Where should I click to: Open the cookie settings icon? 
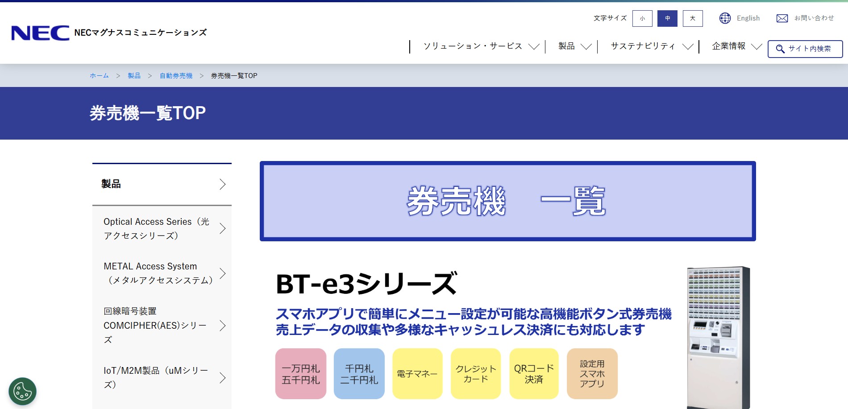(x=22, y=392)
